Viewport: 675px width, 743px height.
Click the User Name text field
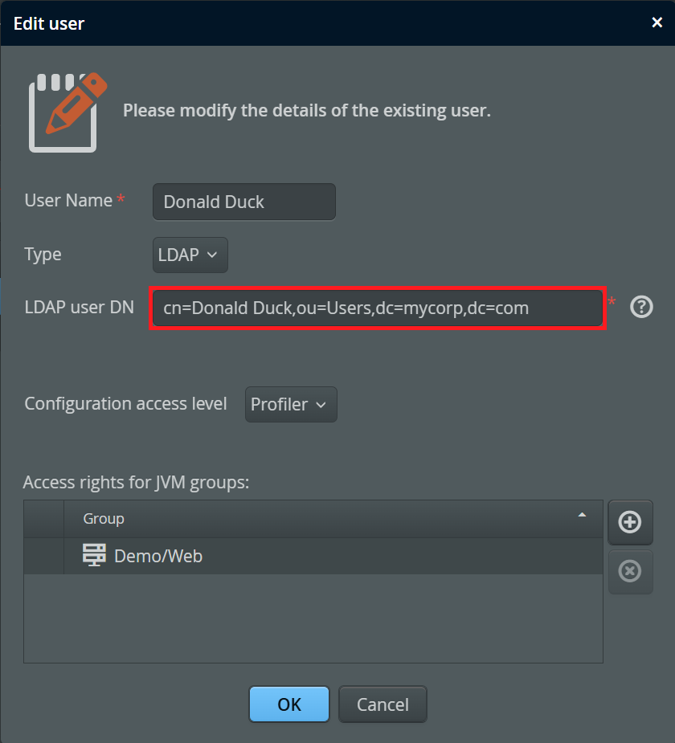coord(243,202)
